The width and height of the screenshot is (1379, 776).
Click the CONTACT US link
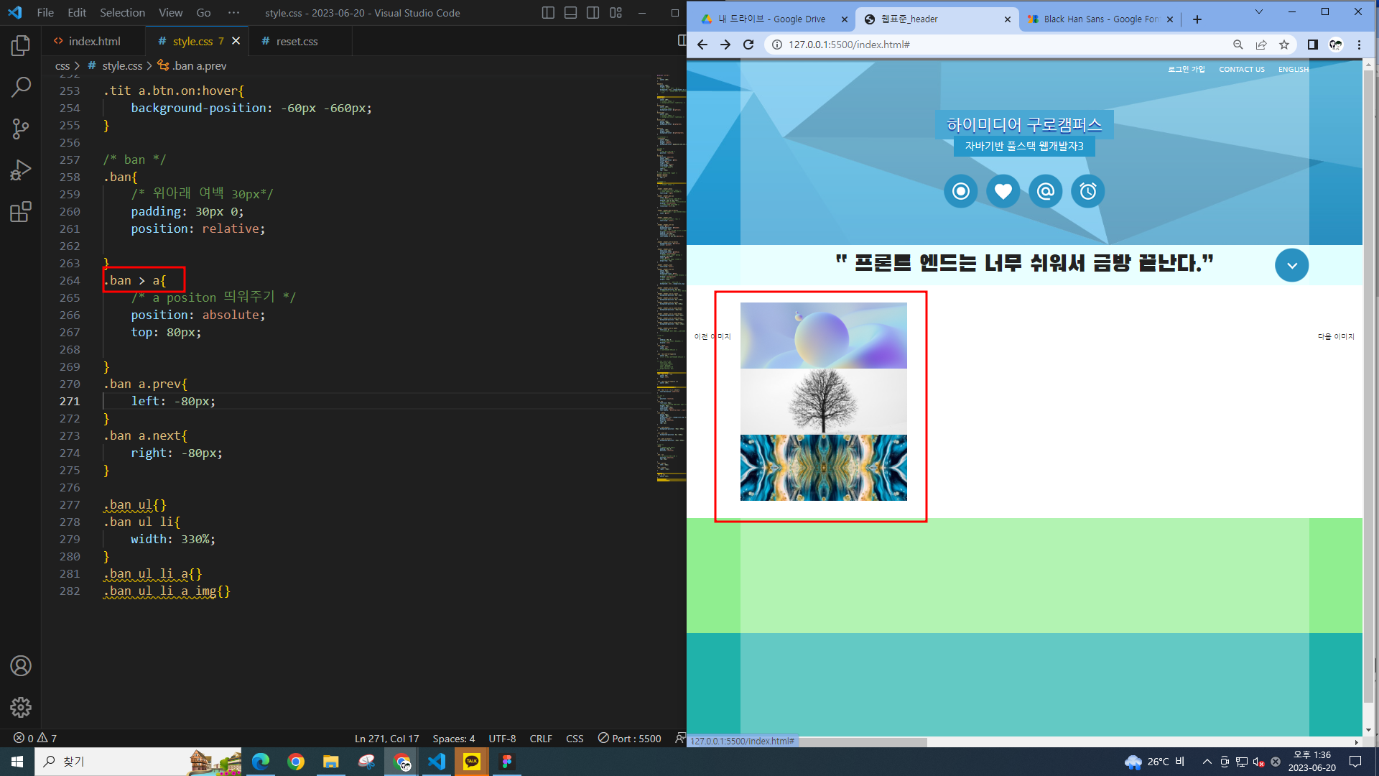point(1241,70)
